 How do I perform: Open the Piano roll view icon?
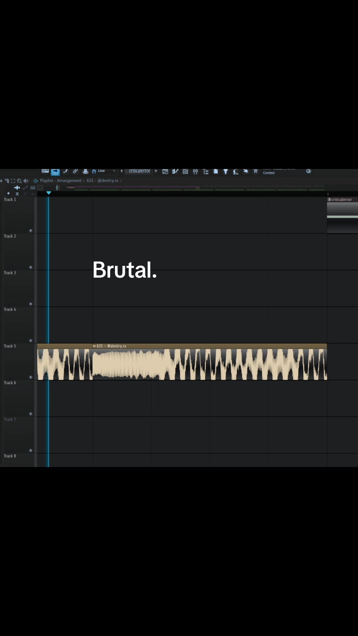175,171
